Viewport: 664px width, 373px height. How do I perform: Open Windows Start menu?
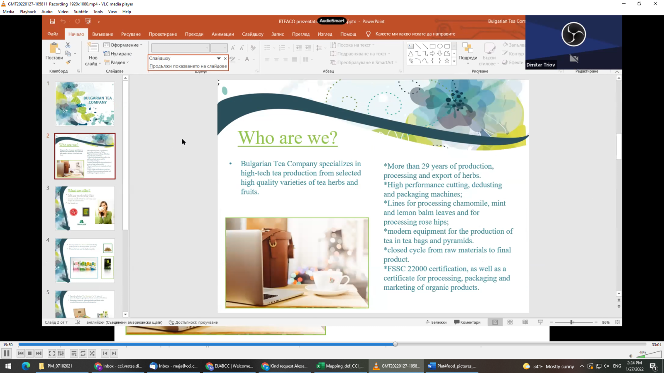(x=8, y=366)
